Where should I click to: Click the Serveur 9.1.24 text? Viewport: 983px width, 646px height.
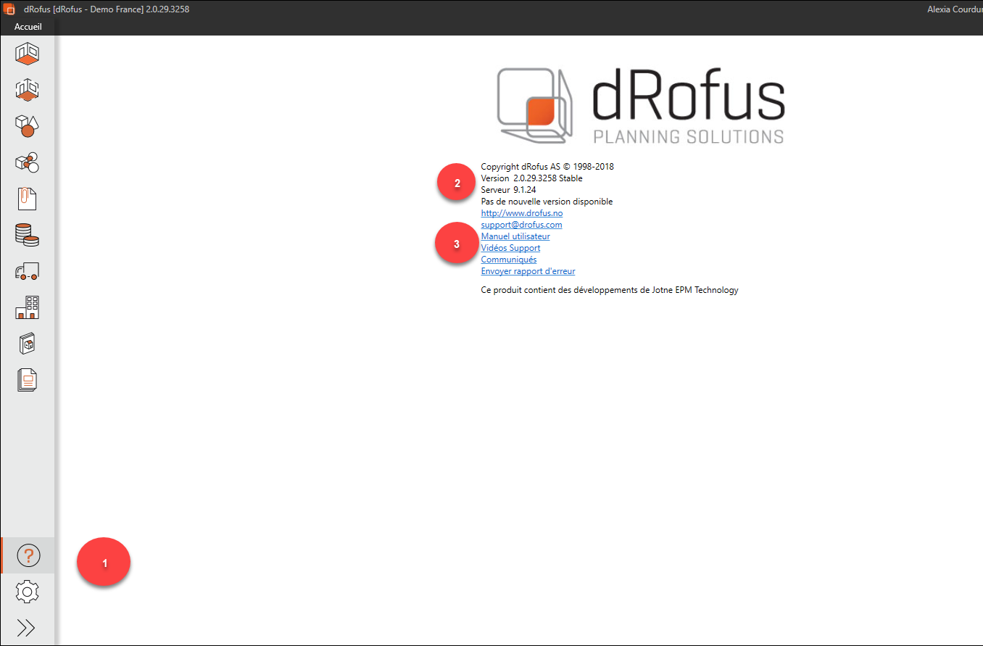(508, 190)
